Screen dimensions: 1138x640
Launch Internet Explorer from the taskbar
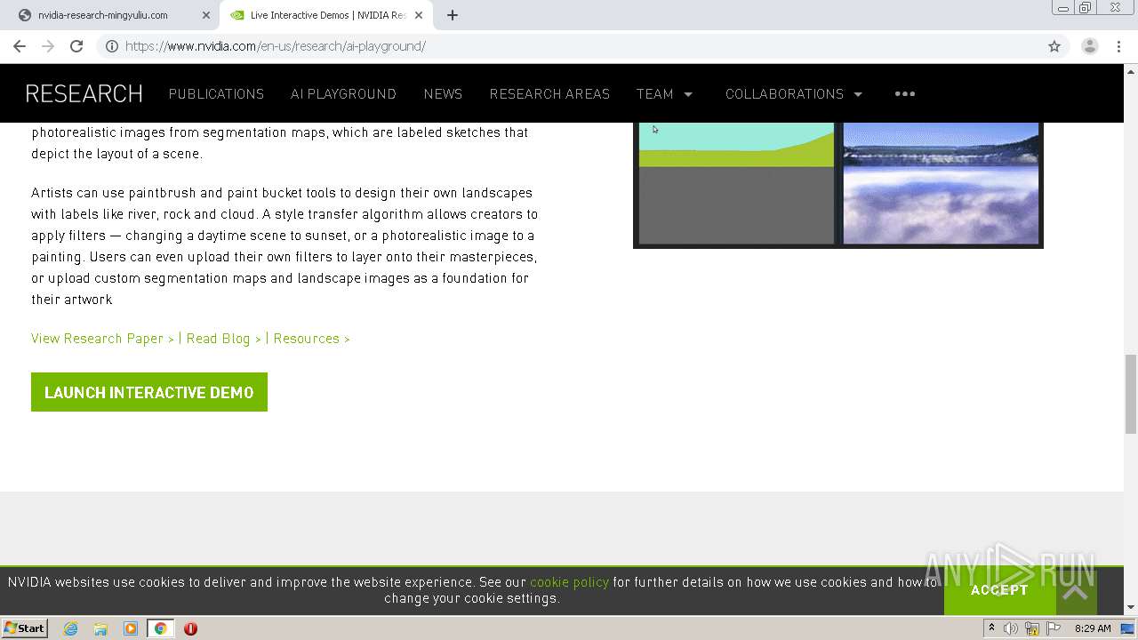tap(70, 628)
